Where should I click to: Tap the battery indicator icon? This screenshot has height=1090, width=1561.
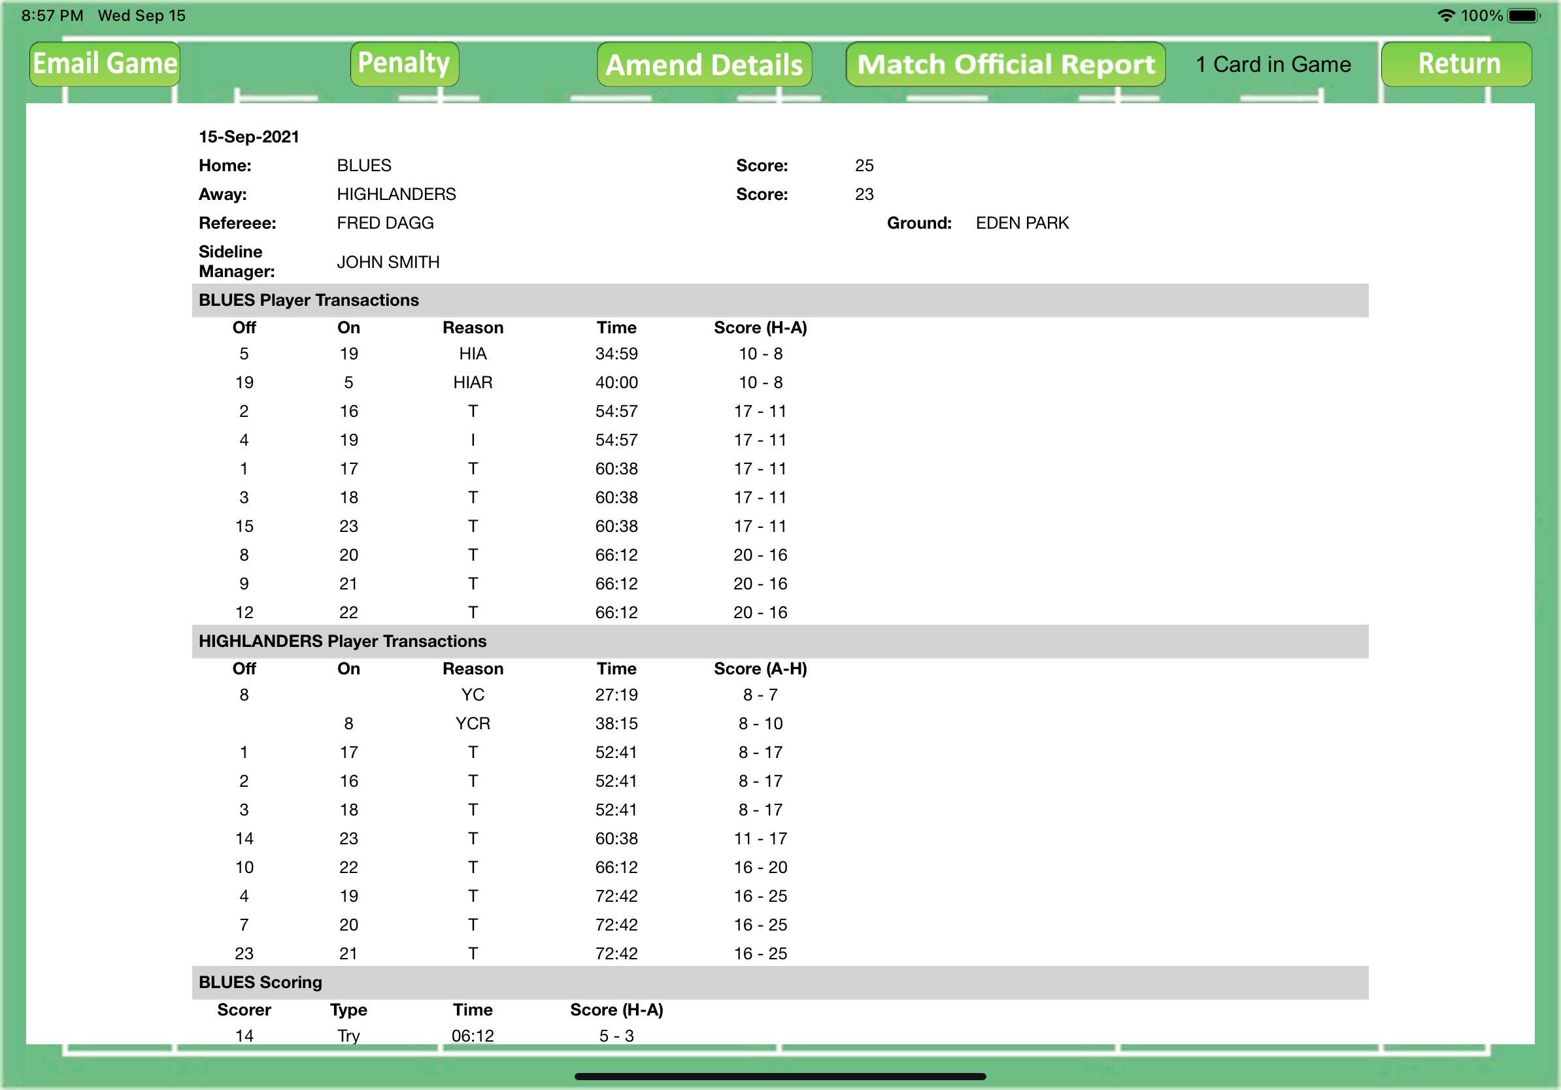click(x=1523, y=16)
